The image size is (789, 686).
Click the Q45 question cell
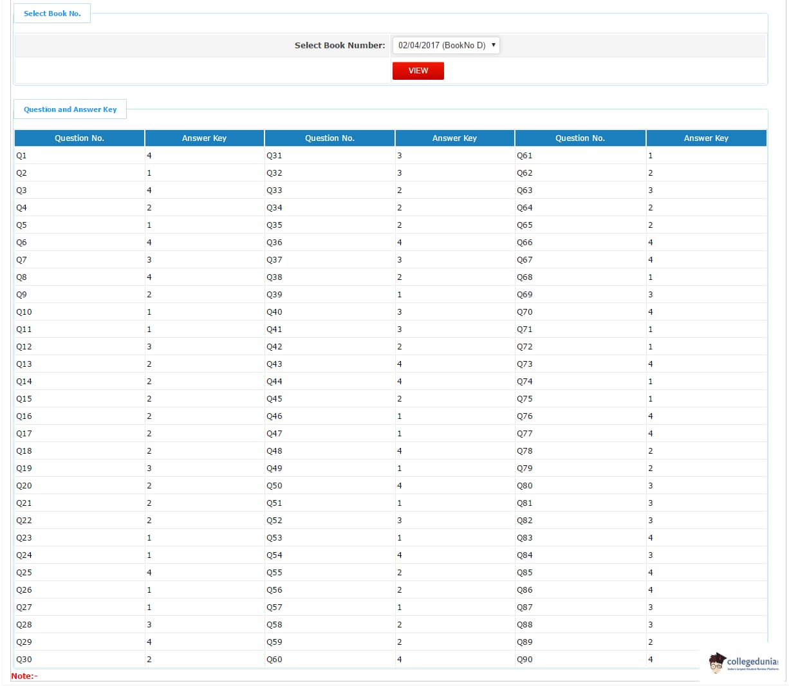pos(274,399)
